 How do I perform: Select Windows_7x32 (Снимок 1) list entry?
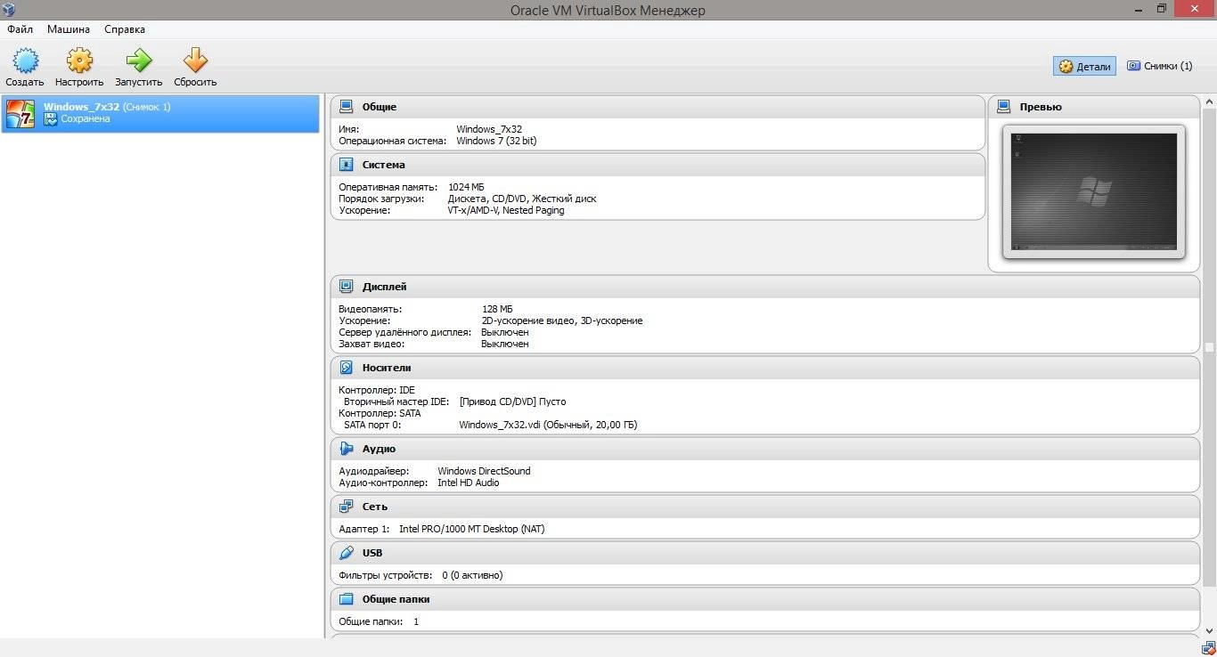coord(160,114)
